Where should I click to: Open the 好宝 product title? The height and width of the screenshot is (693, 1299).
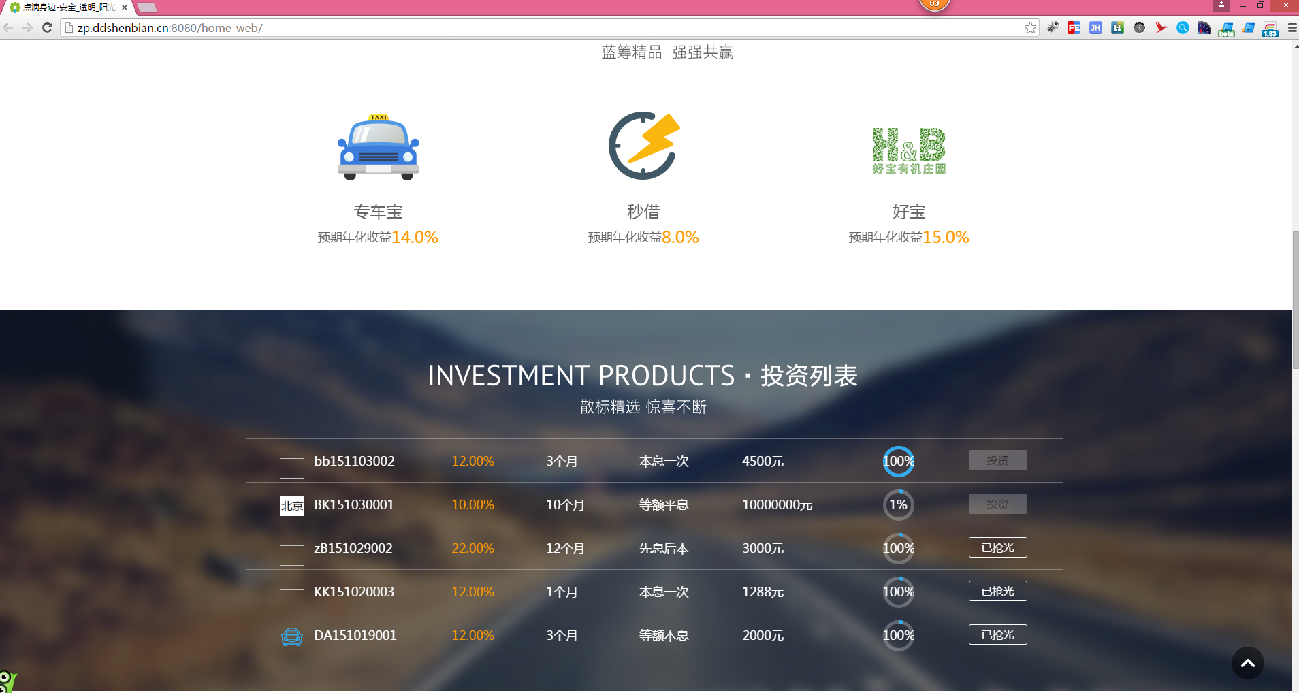tap(909, 212)
